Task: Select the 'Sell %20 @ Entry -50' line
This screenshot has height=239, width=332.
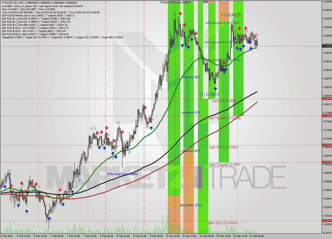Action: point(34,31)
